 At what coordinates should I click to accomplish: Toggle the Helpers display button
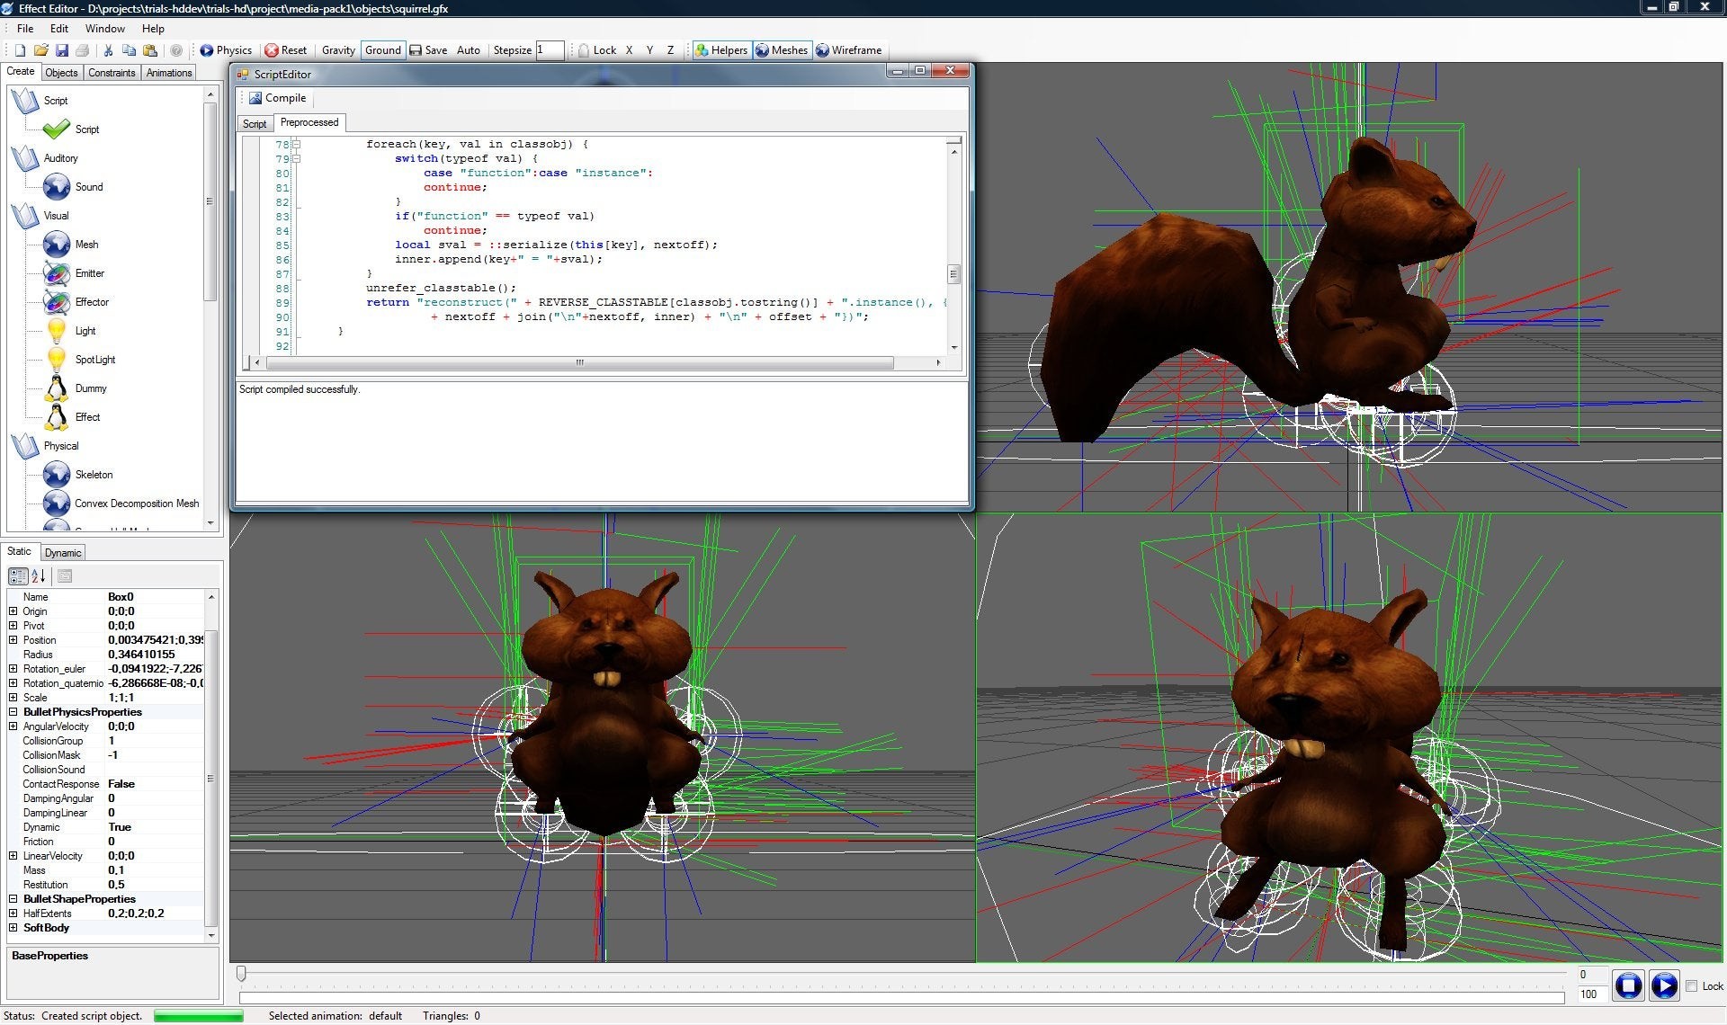[721, 50]
